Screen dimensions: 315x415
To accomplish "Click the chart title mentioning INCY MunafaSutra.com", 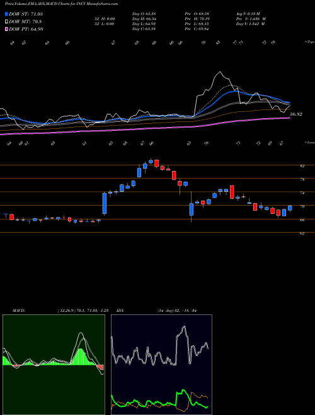I will 62,4.
